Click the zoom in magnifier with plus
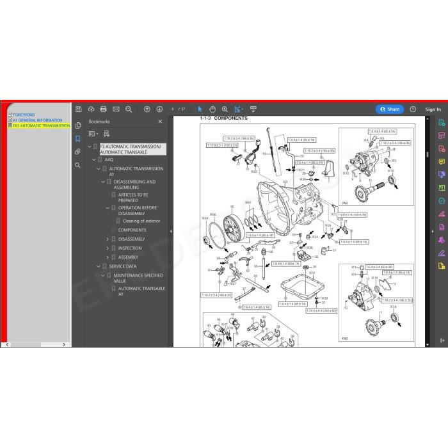 225,109
